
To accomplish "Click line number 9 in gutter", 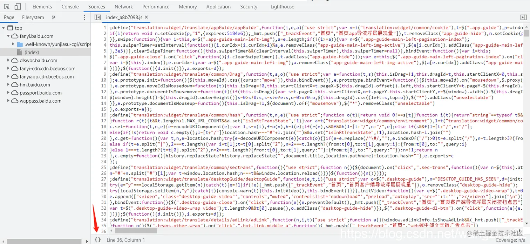I will (x=104, y=74).
